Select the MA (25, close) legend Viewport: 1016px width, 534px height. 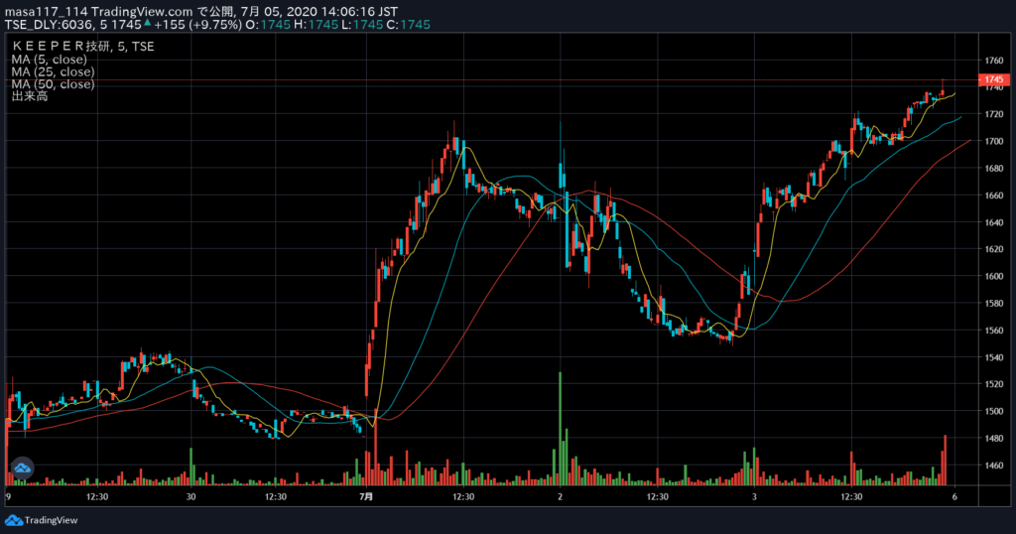coord(54,71)
